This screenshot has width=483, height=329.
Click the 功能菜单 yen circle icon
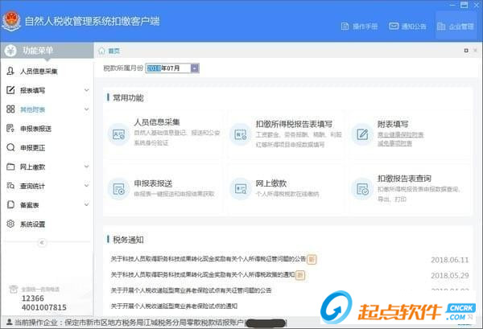10,51
